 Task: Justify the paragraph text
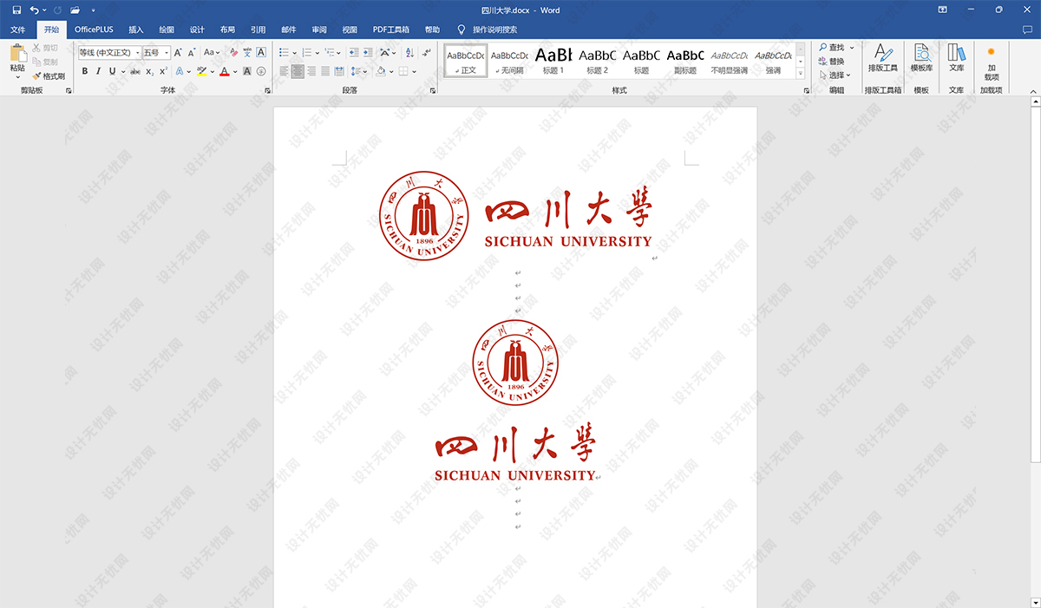pyautogui.click(x=325, y=71)
